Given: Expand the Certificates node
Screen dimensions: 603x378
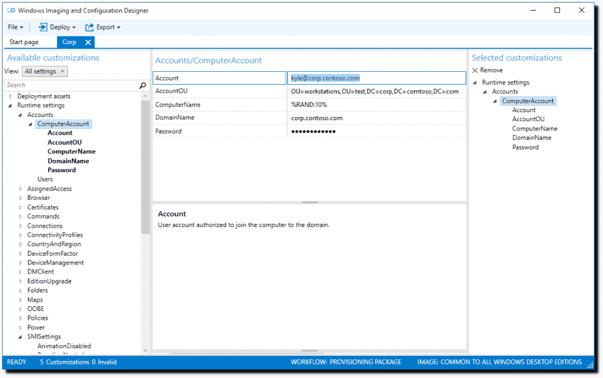Looking at the screenshot, I should coord(21,208).
